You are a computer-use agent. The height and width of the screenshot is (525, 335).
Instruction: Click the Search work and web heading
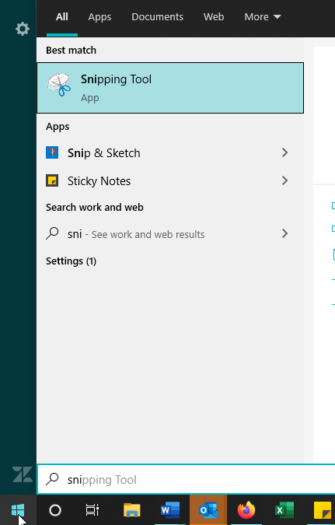[x=95, y=207]
